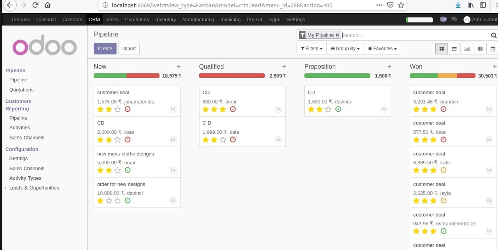Click the avatar icon on davinci 1,500.00 card
Image resolution: width=498 pixels, height=250 pixels.
click(384, 109)
